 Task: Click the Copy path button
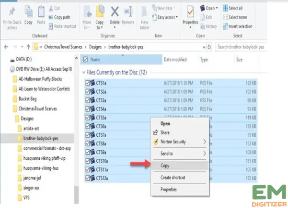coord(59,17)
